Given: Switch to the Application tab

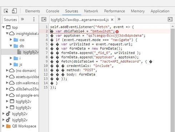Looking at the screenshot, I should coord(160,11).
